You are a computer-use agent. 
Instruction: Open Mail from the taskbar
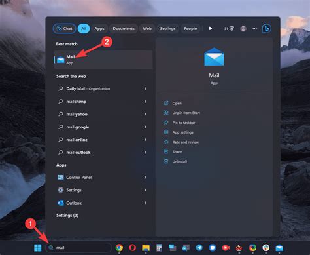click(x=279, y=248)
